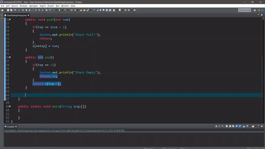
Task: Click the Search pencil icon in toolbar
Action: pyautogui.click(x=88, y=10)
